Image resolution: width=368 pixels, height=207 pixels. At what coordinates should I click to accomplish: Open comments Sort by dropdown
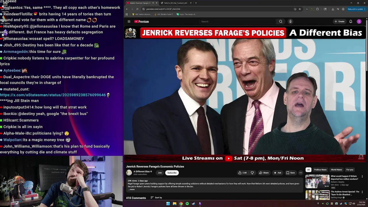click(156, 198)
